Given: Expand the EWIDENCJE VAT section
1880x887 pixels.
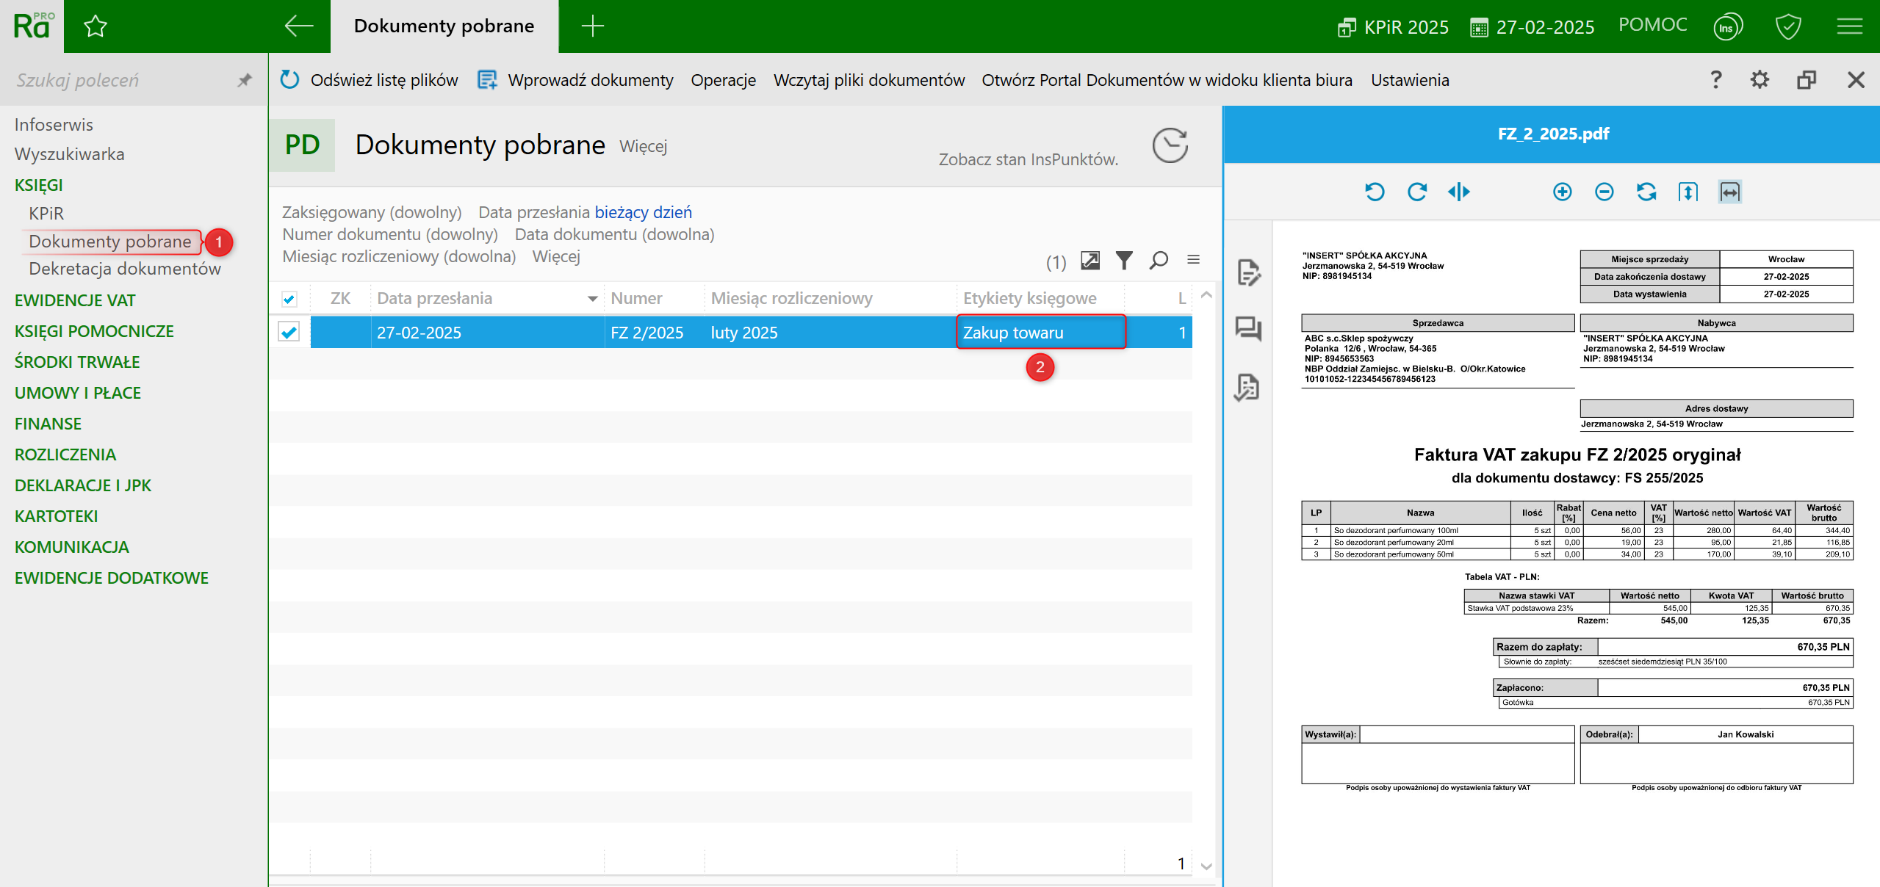Looking at the screenshot, I should tap(75, 300).
